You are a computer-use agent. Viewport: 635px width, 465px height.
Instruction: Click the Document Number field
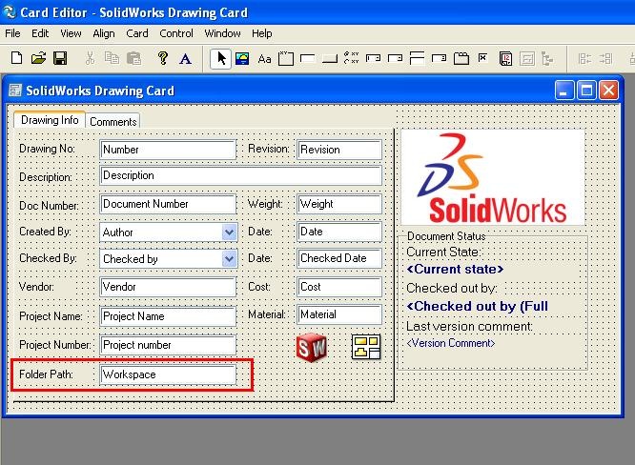coord(168,204)
